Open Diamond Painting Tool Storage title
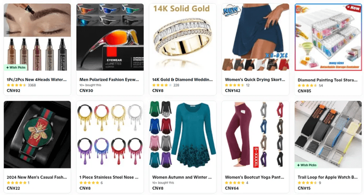Viewport: 364px width, 195px height. (327, 80)
